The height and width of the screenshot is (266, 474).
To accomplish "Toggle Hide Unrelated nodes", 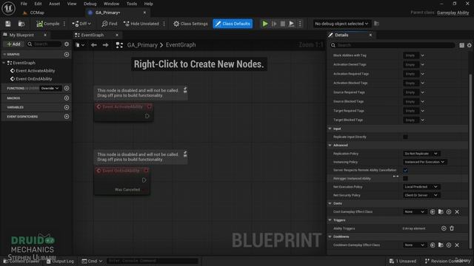I will (x=141, y=24).
